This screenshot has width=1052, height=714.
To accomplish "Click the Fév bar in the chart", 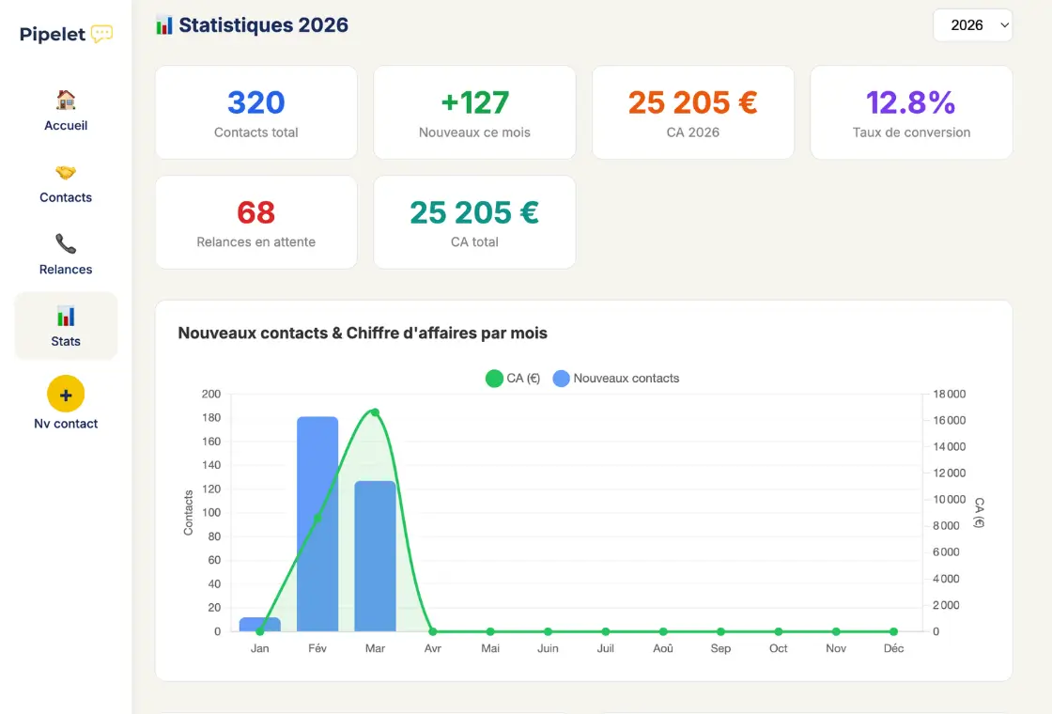I will [317, 521].
